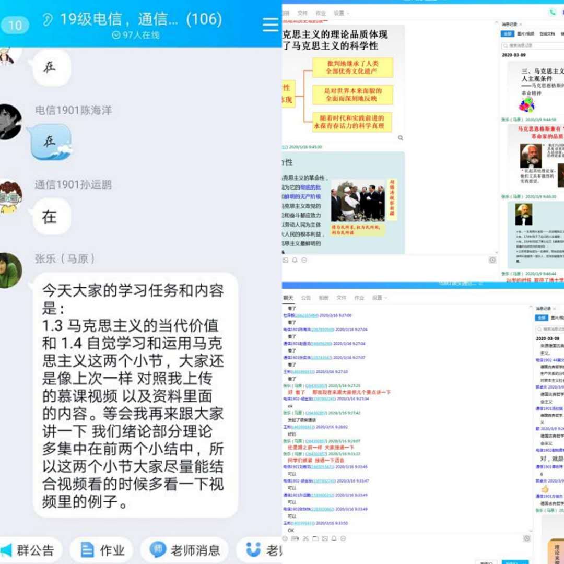Click 张乐 (马原) teacher avatar in mobile chat
Screen dimensions: 564x564
[10, 271]
